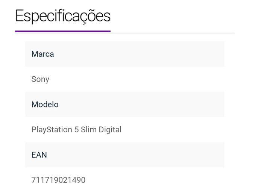Select the Sony brand value
This screenshot has width=255, height=188.
coord(40,79)
